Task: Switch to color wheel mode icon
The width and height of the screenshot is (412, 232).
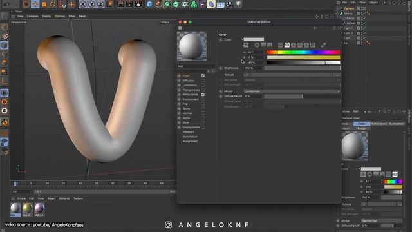Action: (x=257, y=45)
